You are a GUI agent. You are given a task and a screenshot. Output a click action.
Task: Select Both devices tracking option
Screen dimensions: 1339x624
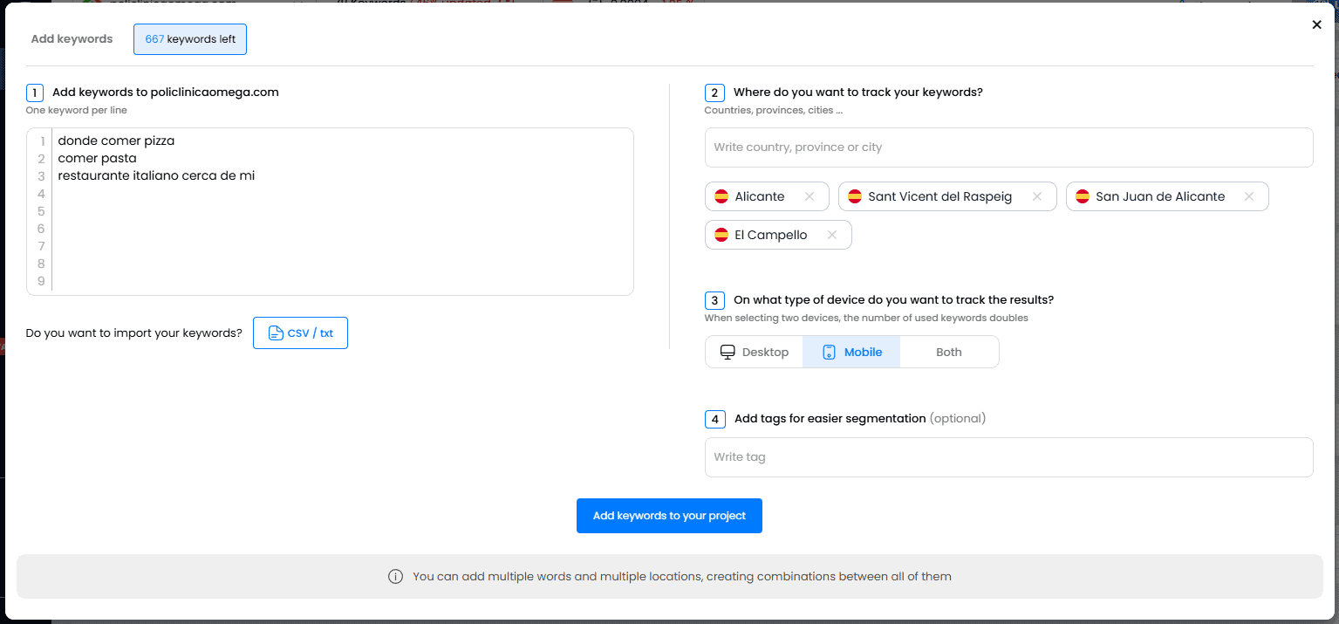coord(948,352)
